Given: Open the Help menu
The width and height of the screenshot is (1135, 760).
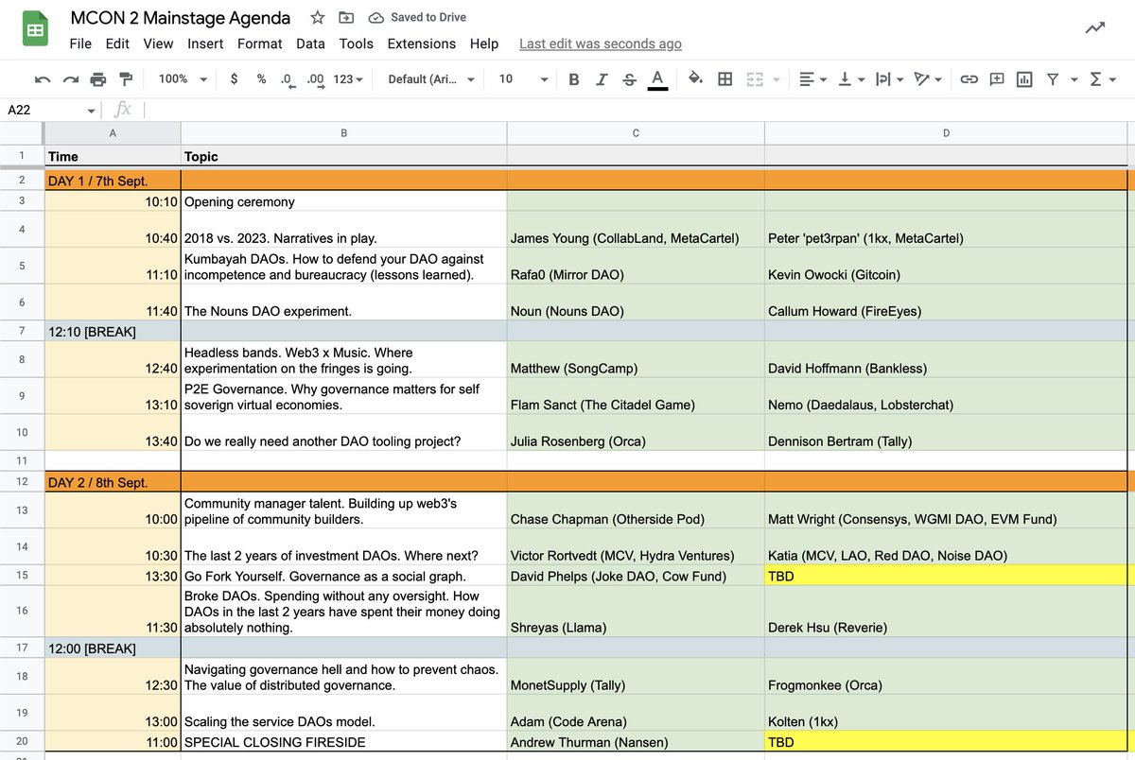Looking at the screenshot, I should click(x=483, y=43).
